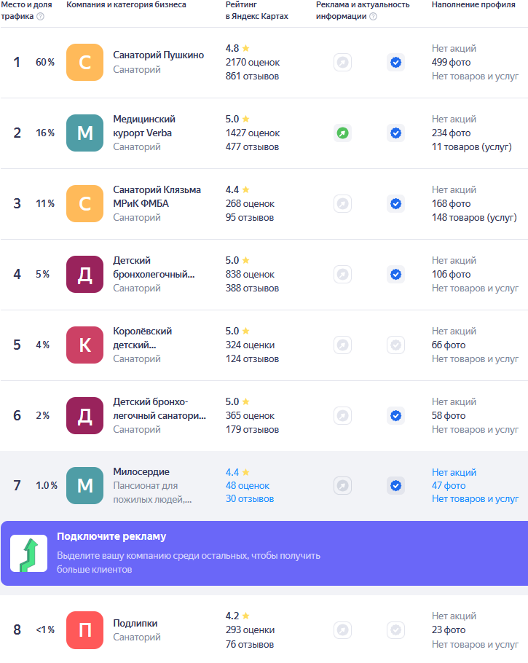Open the Королёвский детский company entry
This screenshot has height=663, width=528.
[142, 337]
